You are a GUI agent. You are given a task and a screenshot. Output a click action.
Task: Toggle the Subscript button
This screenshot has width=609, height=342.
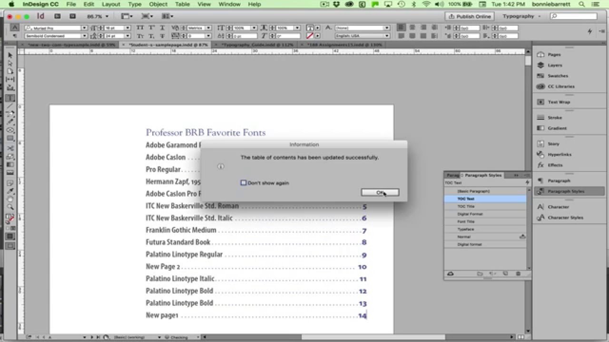152,36
